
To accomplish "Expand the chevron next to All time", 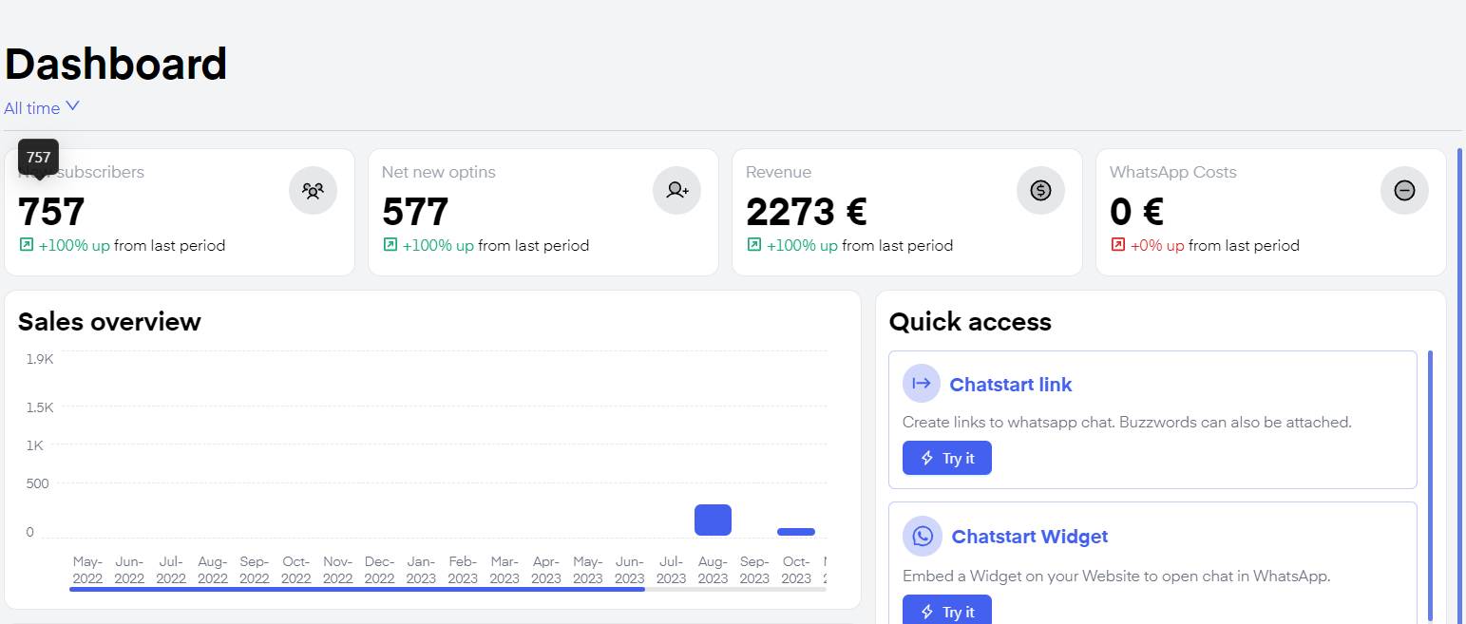I will 72,106.
